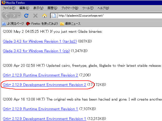This screenshot has width=162, height=121.
Task: Click the text '(2008 May 2 04:05:25 HKT)'
Action: click(26, 32)
